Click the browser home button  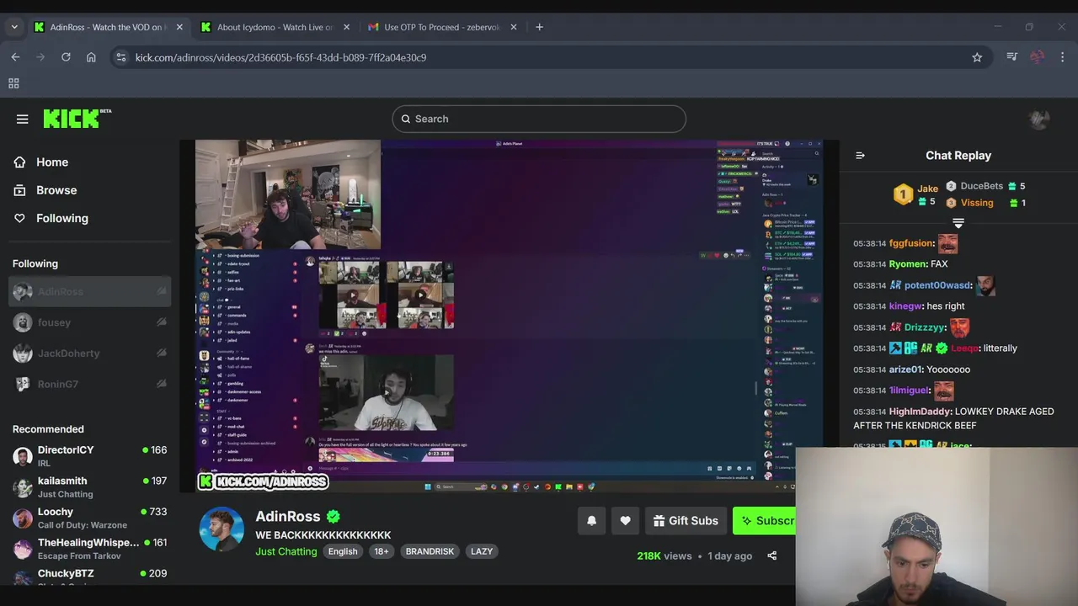[x=91, y=57]
